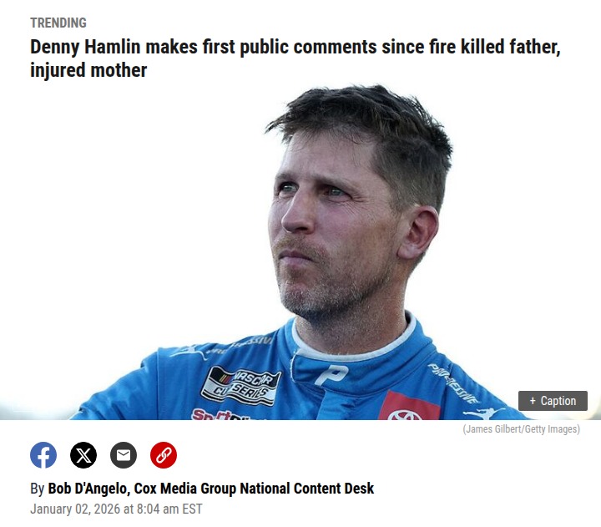Open author Bob D'Angelo's byline
601x527 pixels.
88,489
